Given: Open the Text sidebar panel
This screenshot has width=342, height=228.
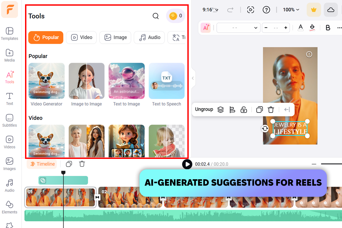Looking at the screenshot, I should point(9,99).
